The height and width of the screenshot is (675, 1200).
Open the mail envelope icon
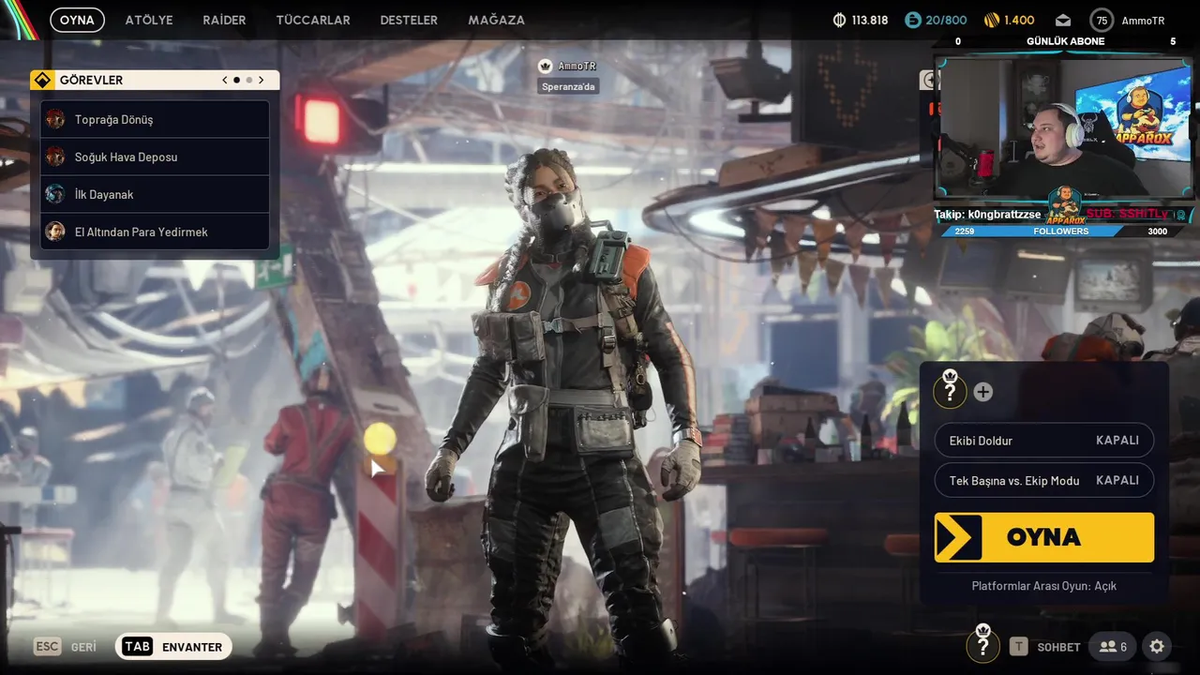click(x=1062, y=21)
